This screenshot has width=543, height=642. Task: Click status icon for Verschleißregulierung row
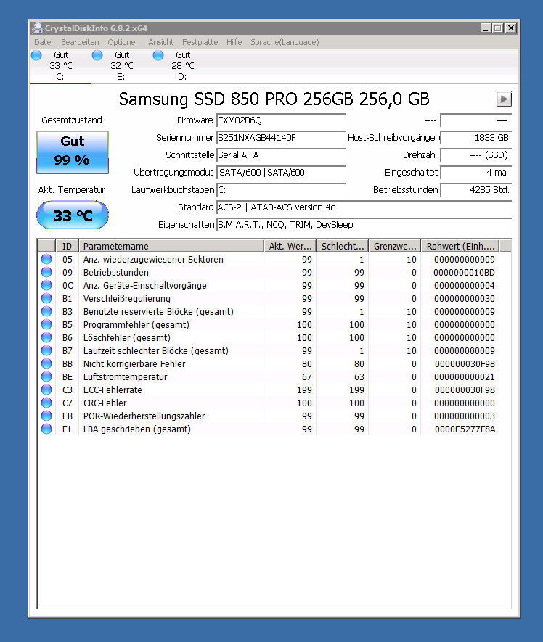click(x=46, y=298)
